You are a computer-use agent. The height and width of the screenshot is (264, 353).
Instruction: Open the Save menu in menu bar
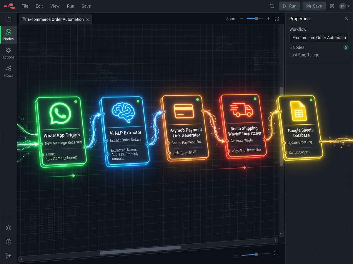point(86,6)
